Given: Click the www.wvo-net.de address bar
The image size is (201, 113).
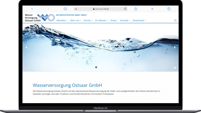Looking at the screenshot, I should tap(102, 9).
